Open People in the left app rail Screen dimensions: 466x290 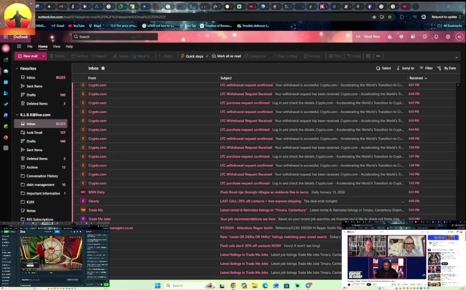tap(6, 93)
